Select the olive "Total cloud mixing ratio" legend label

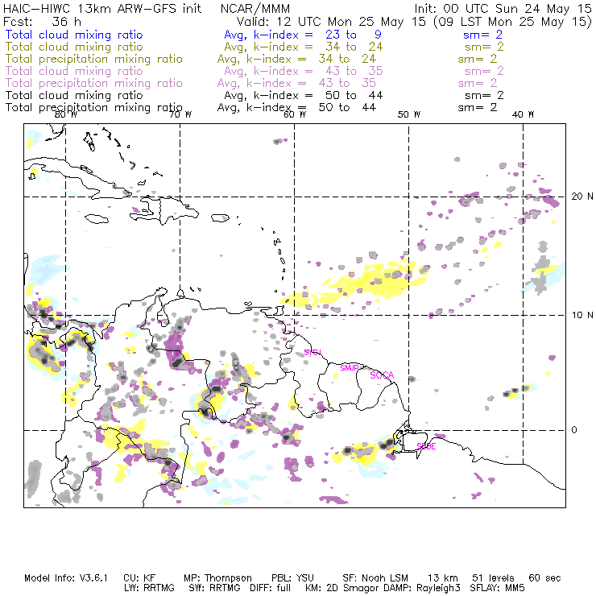pyautogui.click(x=74, y=47)
